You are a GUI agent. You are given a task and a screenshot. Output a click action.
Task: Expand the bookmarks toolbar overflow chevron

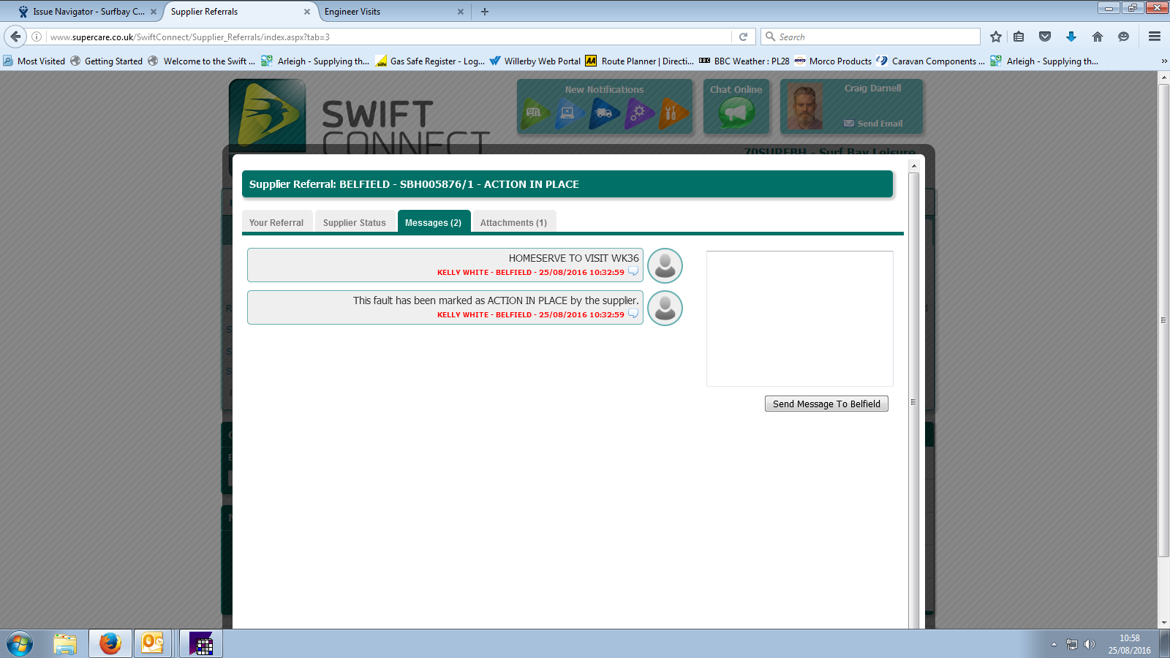click(x=1163, y=61)
